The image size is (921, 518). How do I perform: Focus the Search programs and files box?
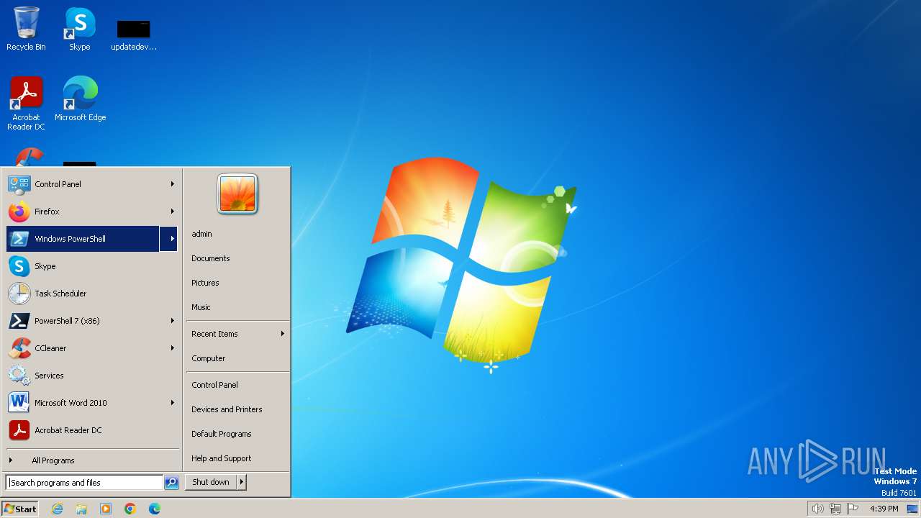point(85,483)
